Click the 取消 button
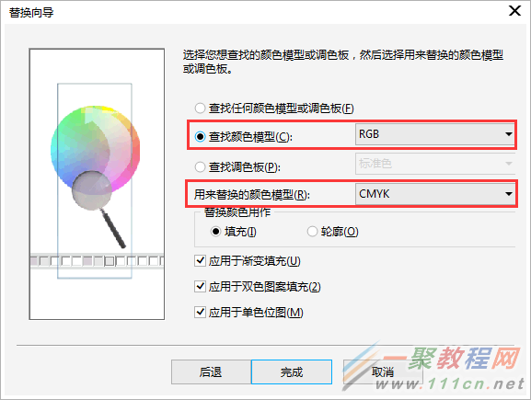 (x=383, y=371)
